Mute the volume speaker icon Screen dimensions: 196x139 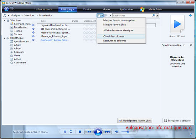[117, 132]
